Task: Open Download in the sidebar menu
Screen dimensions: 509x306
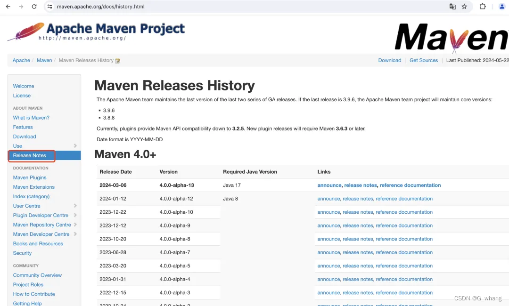Action: pos(25,137)
